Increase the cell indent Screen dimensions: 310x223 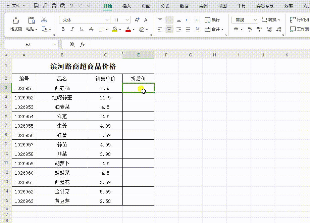pos(197,20)
